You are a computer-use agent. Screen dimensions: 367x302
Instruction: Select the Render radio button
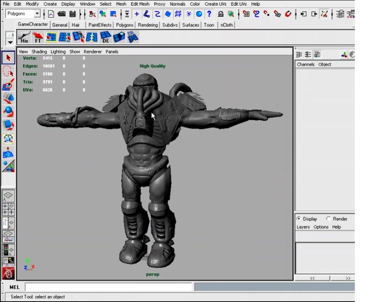[x=328, y=219]
